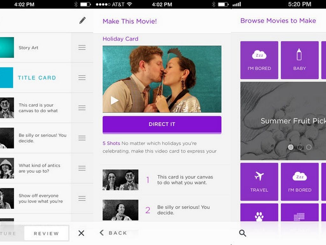Tap the I'm Bored tile beside Travel

tap(299, 182)
